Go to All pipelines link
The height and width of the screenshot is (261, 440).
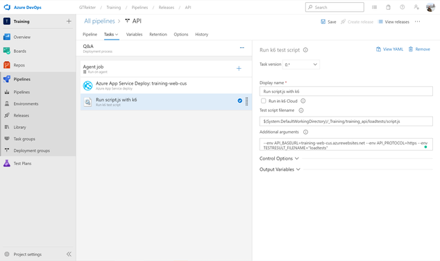(99, 21)
